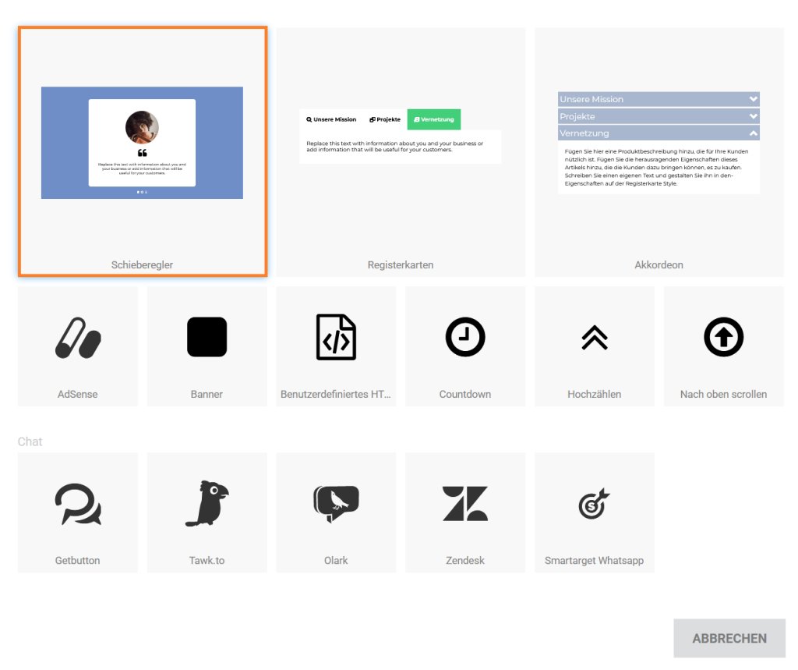Screen dimensions: 798x670
Task: Expand the Projekte accordion row
Action: click(659, 116)
